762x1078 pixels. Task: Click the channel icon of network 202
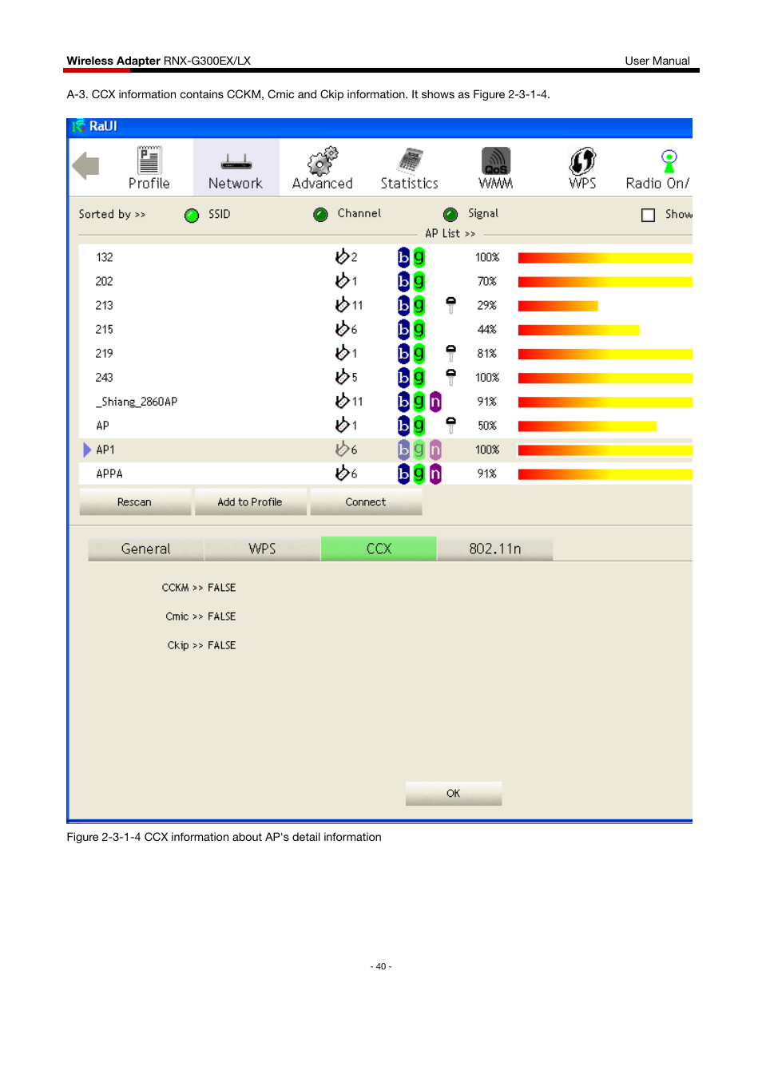click(343, 280)
